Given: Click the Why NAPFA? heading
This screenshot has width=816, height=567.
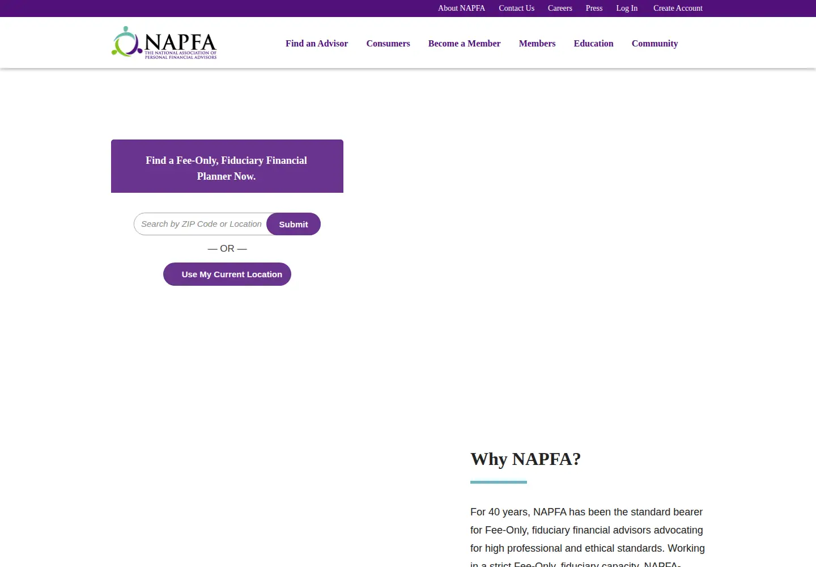Looking at the screenshot, I should 526,459.
